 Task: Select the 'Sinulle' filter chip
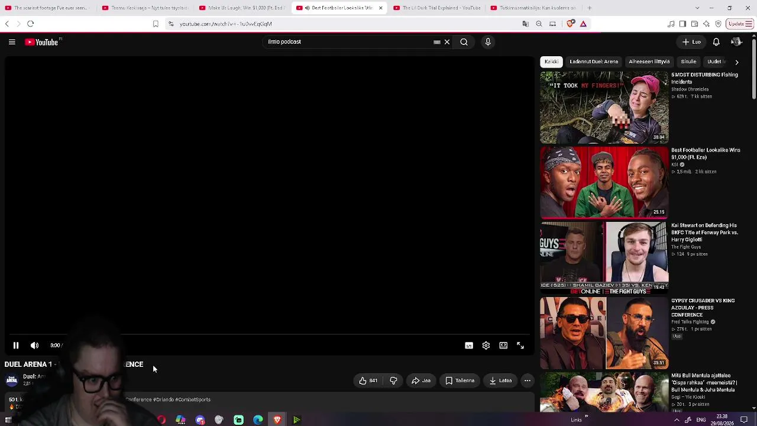point(688,62)
